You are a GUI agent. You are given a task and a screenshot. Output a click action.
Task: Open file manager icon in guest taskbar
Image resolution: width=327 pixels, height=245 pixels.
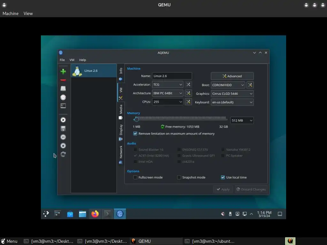tap(82, 214)
